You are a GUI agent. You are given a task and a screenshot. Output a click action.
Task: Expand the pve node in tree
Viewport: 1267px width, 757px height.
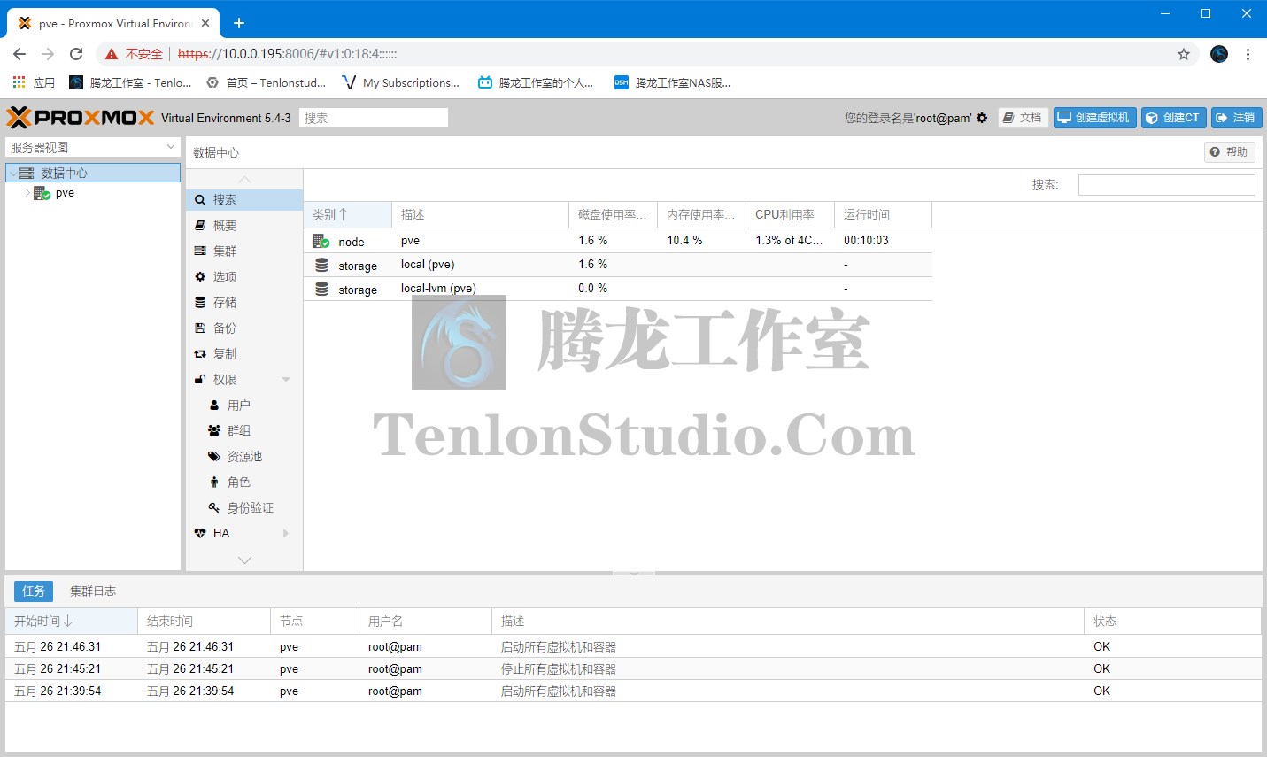coord(27,193)
